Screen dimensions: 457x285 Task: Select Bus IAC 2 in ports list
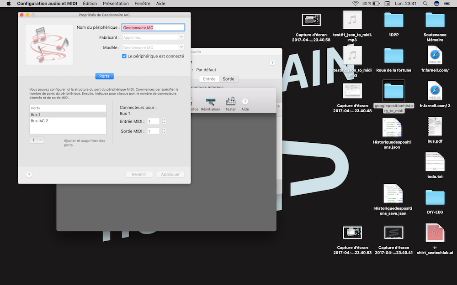(x=39, y=121)
